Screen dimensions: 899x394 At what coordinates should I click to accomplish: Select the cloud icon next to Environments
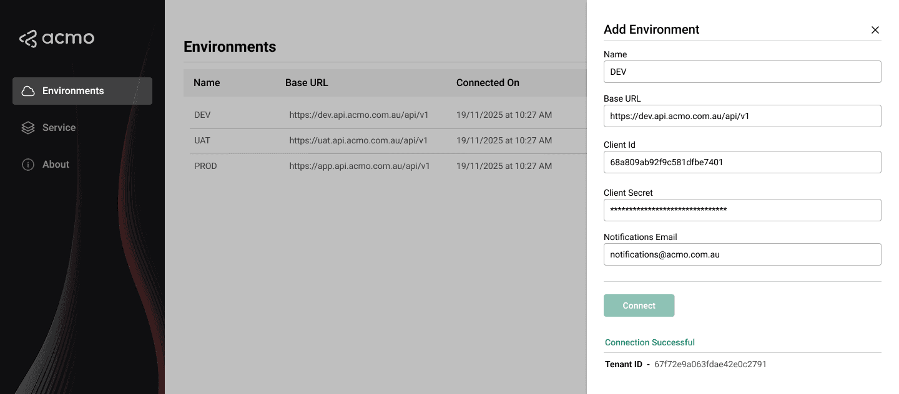click(27, 90)
